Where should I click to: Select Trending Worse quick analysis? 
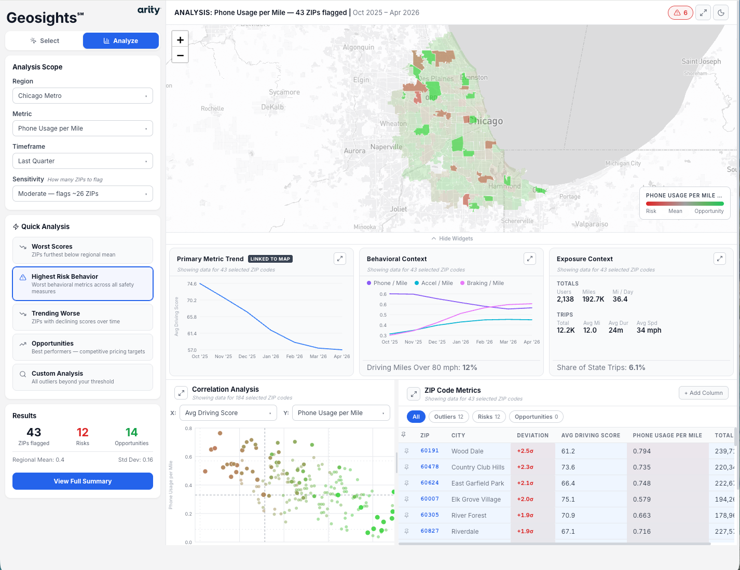[83, 317]
